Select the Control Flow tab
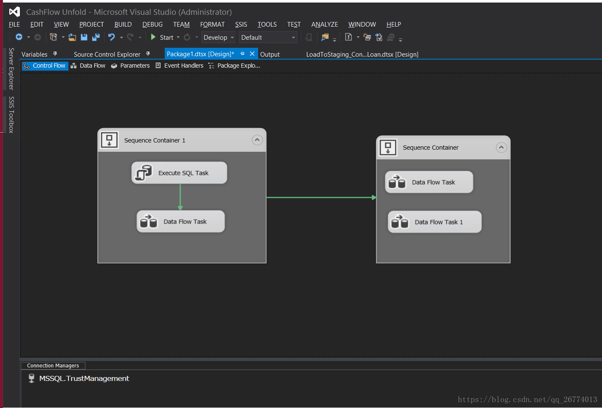 point(45,66)
